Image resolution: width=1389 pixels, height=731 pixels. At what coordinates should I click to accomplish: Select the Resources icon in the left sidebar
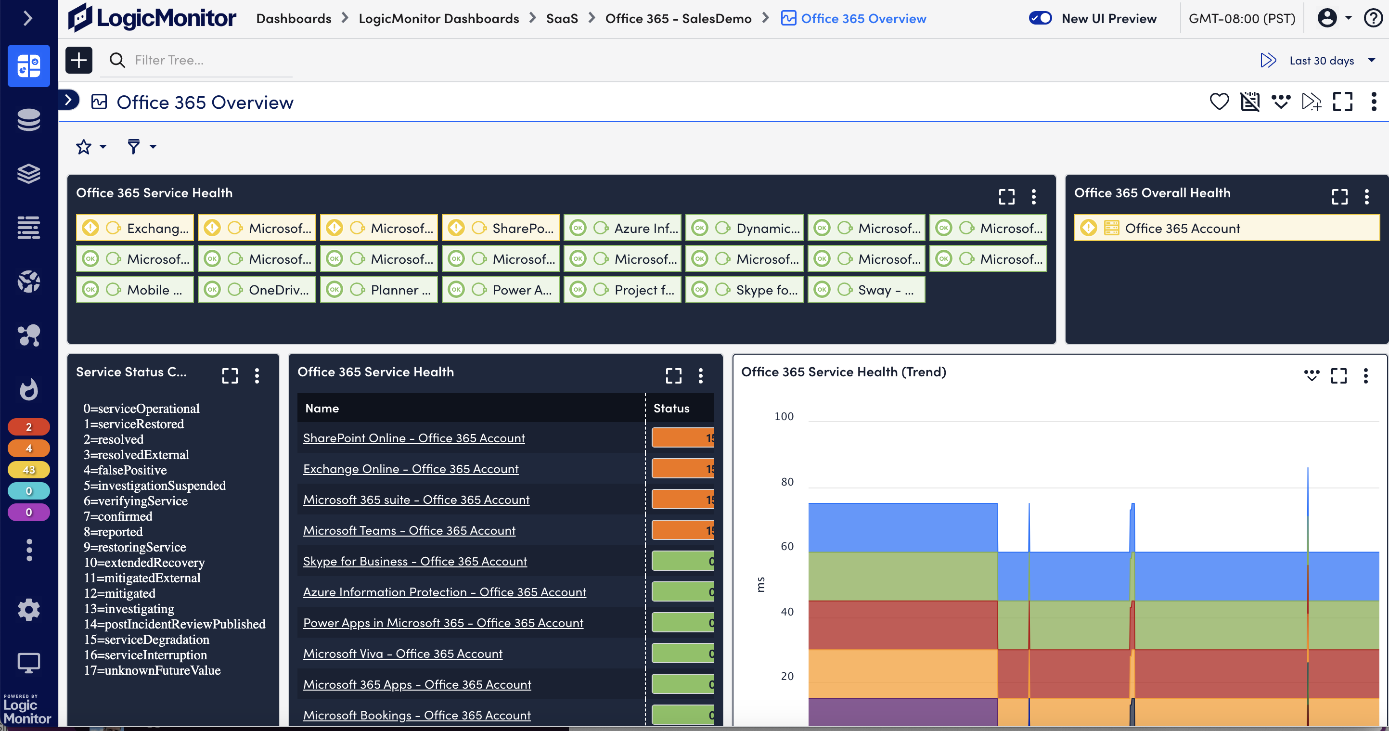28,120
